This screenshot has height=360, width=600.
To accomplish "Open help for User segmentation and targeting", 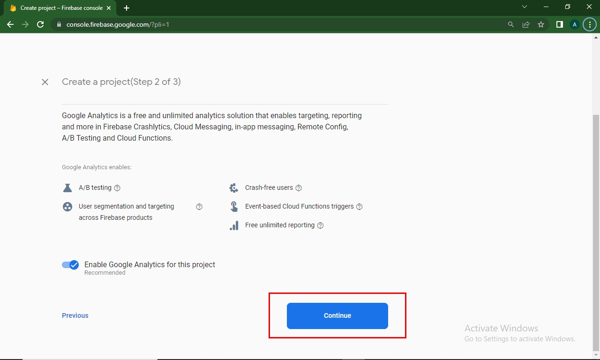I will [x=199, y=207].
